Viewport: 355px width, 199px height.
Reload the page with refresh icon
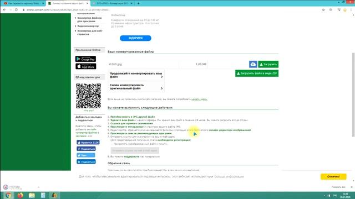pos(16,10)
